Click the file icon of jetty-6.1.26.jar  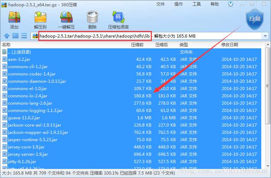tap(5, 162)
